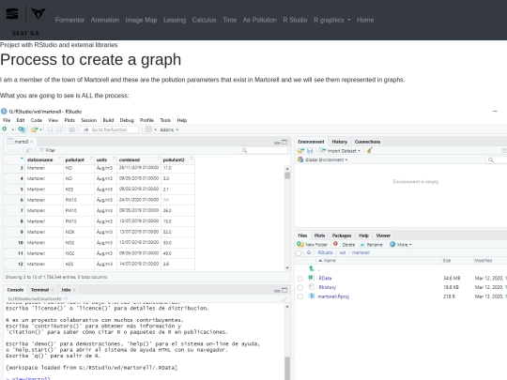
Task: Check the box next to .RData
Action: 300,279
